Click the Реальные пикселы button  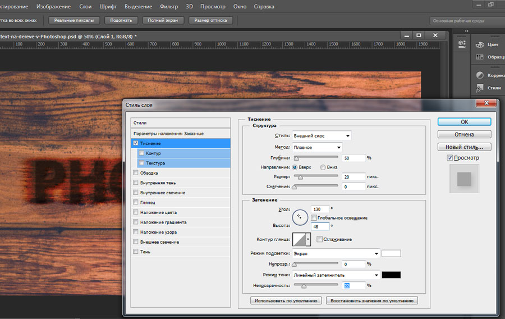pos(74,20)
